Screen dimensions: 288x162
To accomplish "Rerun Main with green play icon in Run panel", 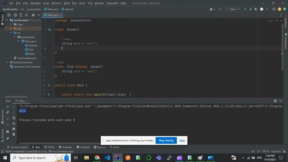I will coord(8,107).
